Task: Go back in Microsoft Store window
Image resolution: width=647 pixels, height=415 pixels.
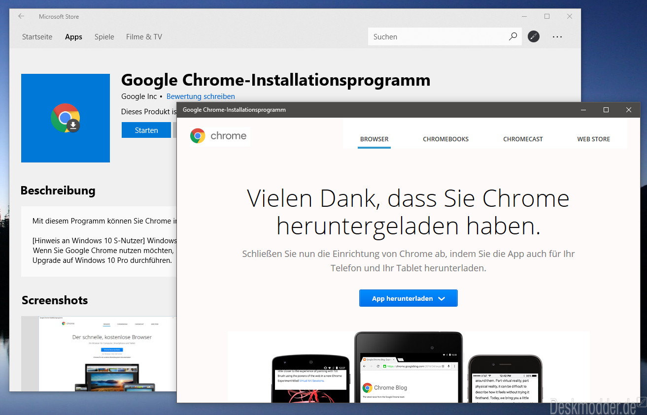Action: pyautogui.click(x=21, y=16)
